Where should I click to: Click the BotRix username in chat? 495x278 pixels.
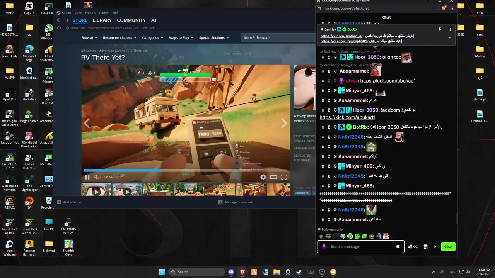pos(360,127)
